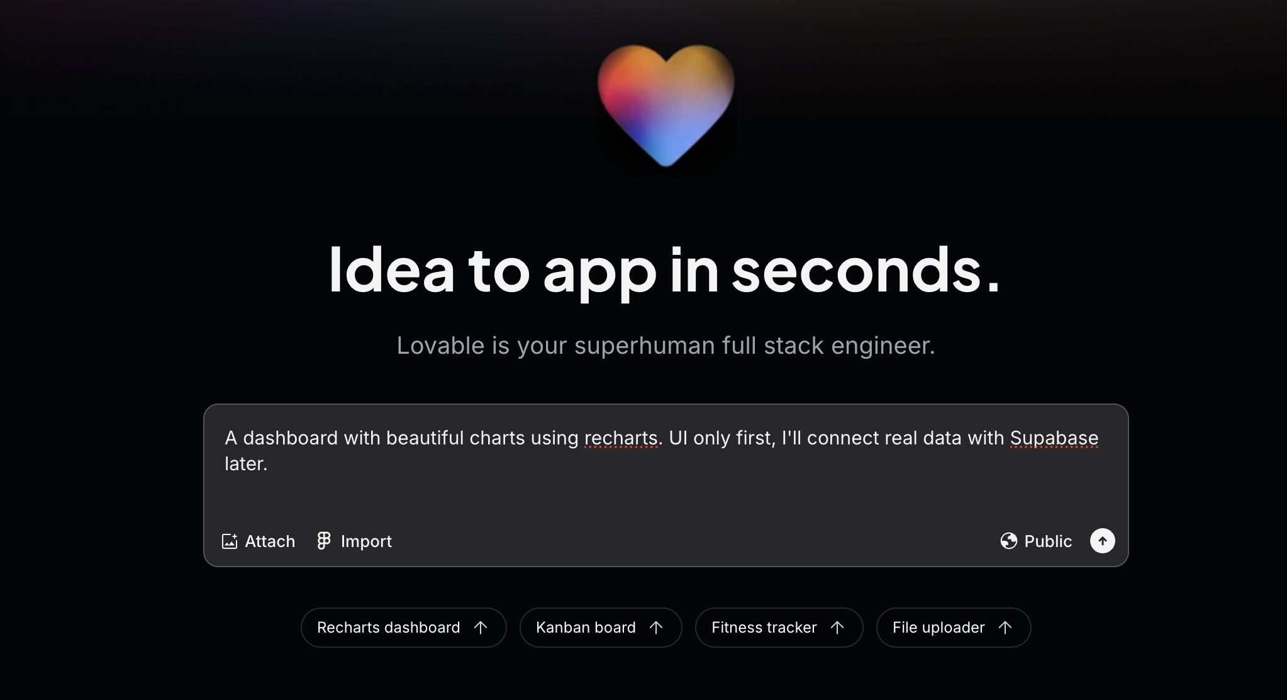1287x700 pixels.
Task: Click the misspelled word recharts in the prompt
Action: click(621, 438)
